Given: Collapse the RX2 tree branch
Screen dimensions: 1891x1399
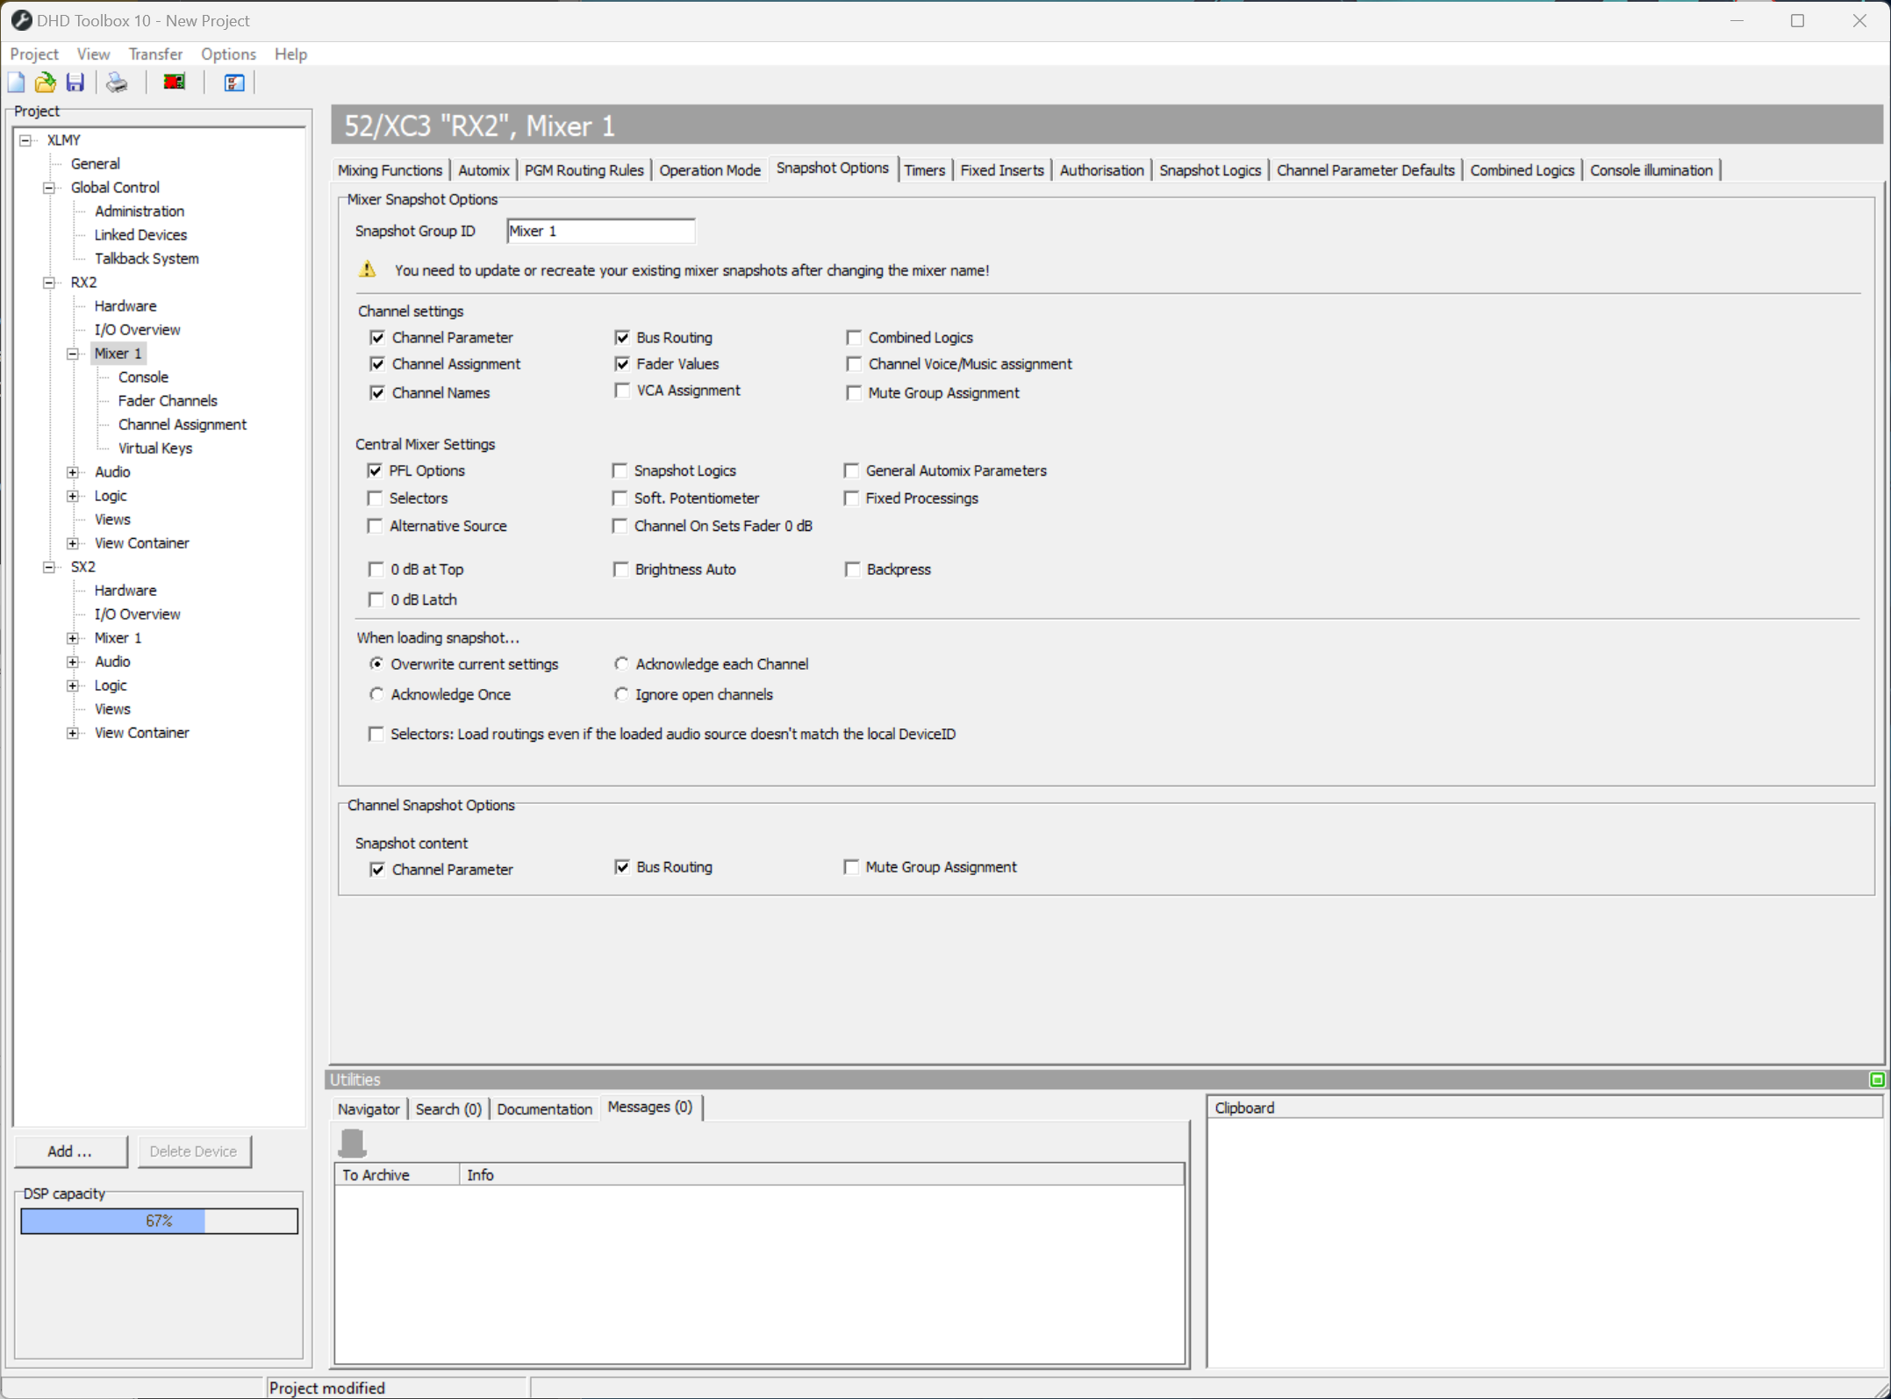Looking at the screenshot, I should (x=48, y=282).
